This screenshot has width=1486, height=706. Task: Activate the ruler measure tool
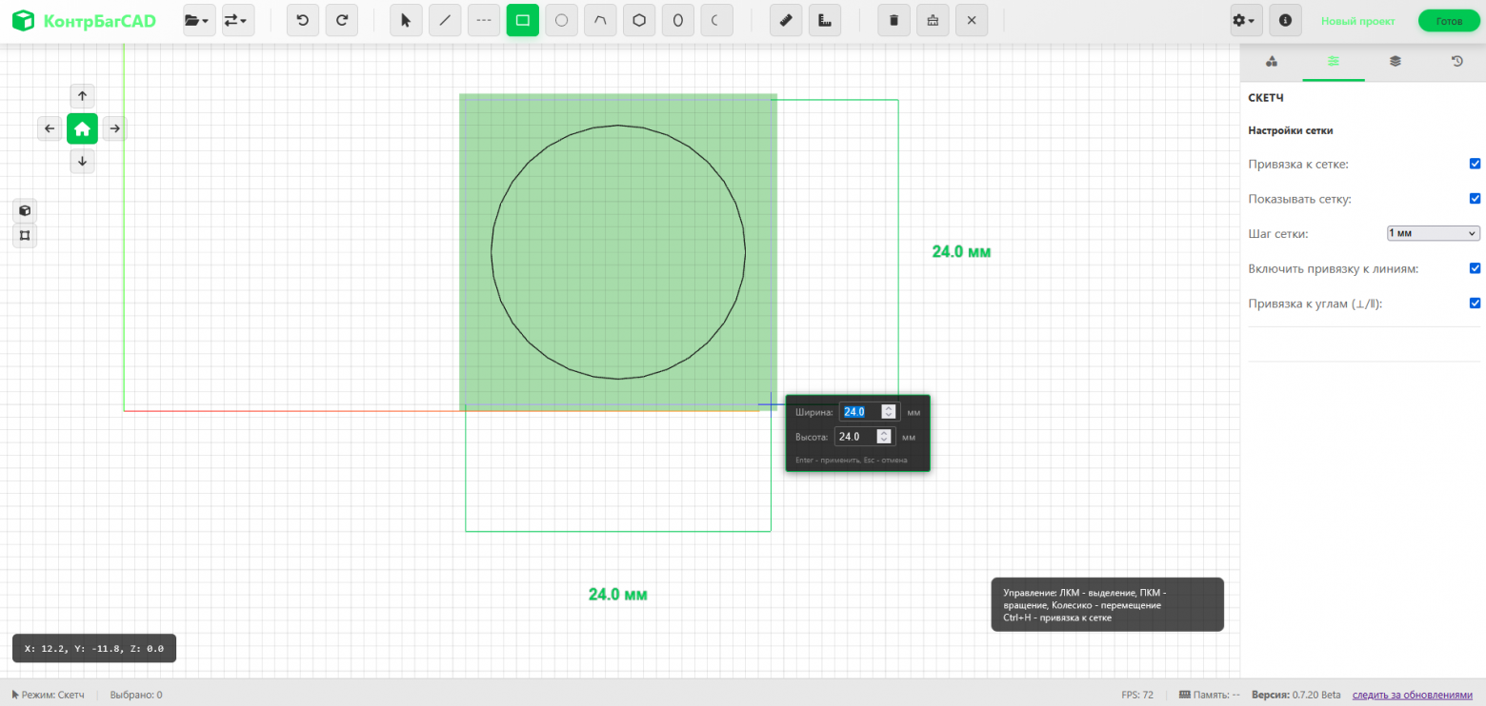[786, 20]
